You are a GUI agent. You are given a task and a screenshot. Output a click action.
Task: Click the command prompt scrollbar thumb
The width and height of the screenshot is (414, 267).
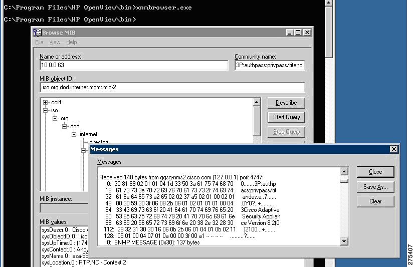pyautogui.click(x=328, y=32)
